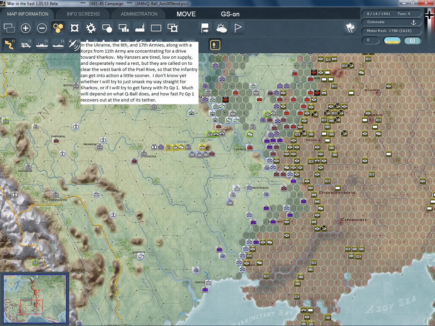Screen dimensions: 435x326
Task: Click the rectangle-with-unit toolbar icon
Action: [x=173, y=28]
